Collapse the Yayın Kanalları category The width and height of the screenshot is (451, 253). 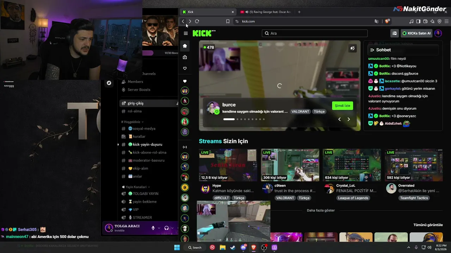point(136,187)
